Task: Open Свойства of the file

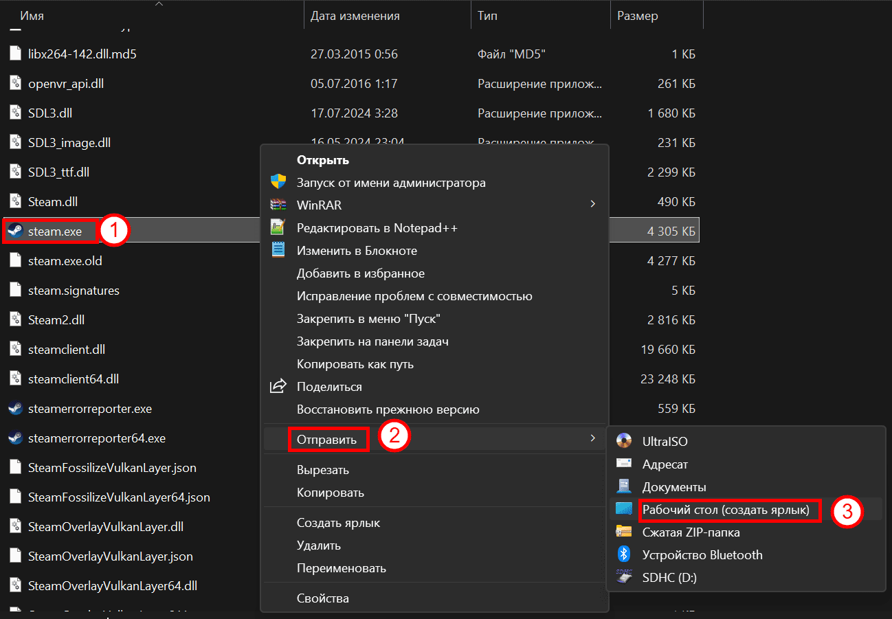Action: pos(323,598)
